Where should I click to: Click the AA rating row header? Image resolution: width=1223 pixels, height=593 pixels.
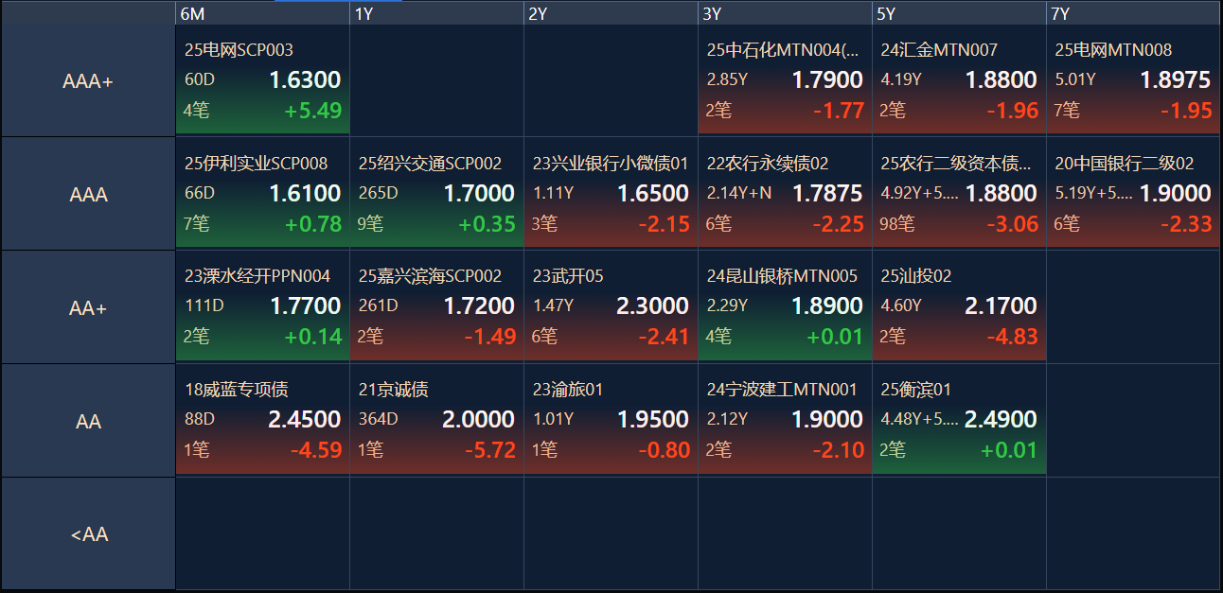coord(88,421)
